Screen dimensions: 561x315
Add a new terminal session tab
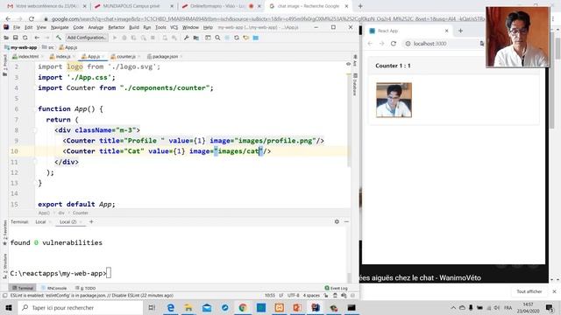(91, 221)
